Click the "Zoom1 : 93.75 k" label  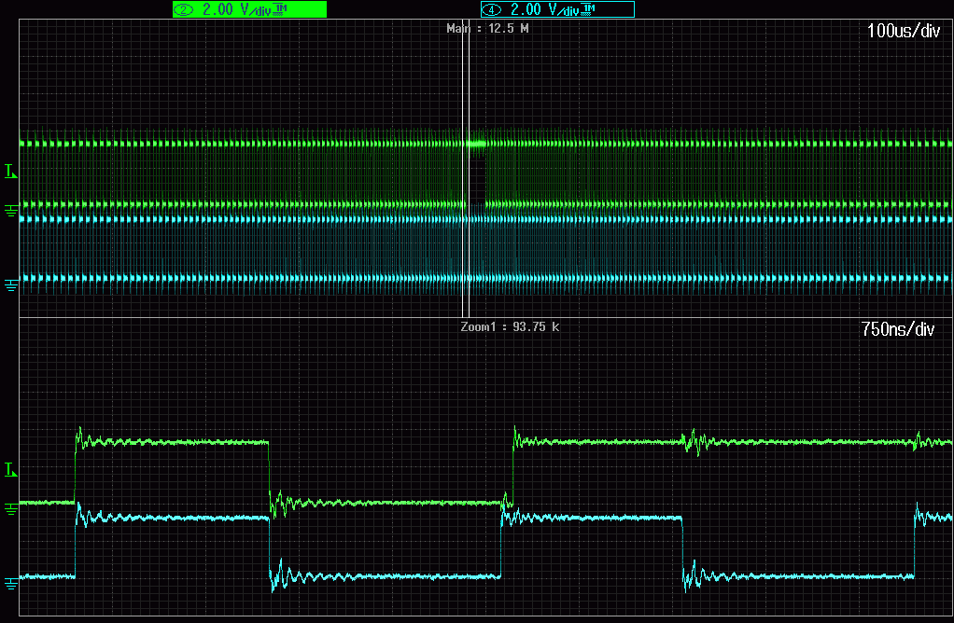[x=510, y=327]
